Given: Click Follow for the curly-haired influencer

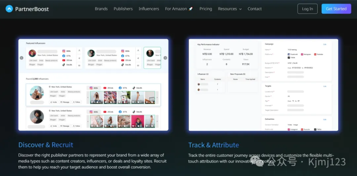Looking at the screenshot, I should [x=76, y=126].
